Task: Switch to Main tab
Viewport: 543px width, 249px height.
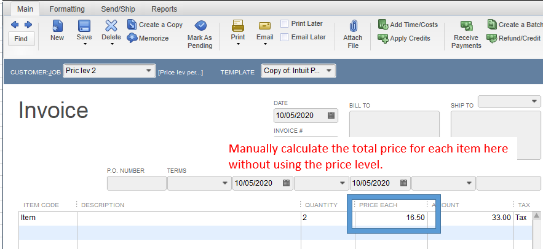Action: (x=25, y=9)
